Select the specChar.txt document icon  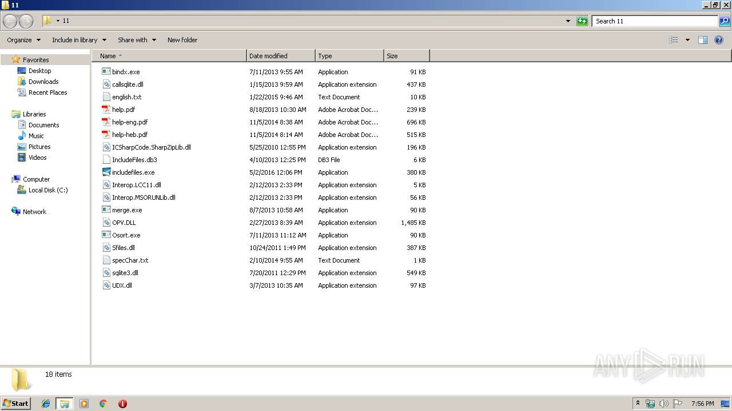click(106, 260)
